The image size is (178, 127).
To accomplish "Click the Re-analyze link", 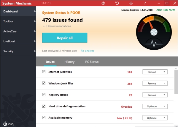I will click(x=88, y=51).
